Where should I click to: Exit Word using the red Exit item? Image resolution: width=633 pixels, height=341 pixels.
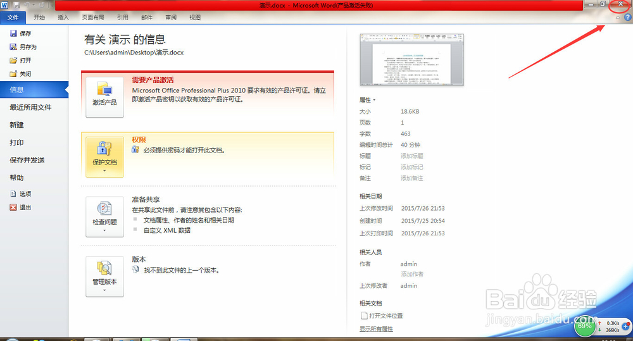(20, 207)
